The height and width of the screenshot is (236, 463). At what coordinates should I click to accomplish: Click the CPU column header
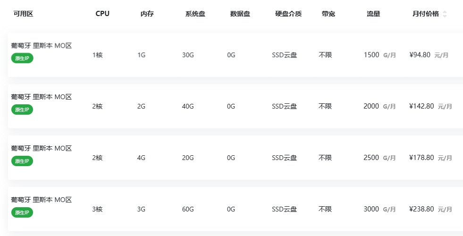click(x=102, y=14)
